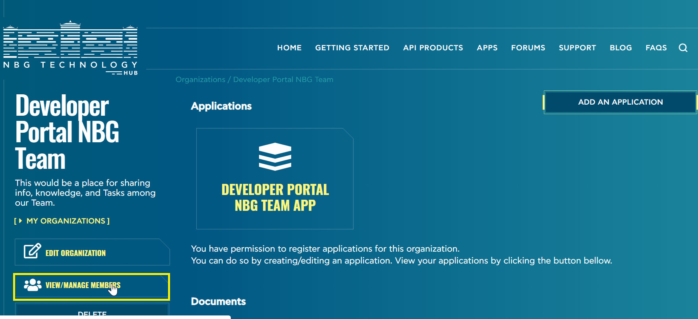Image resolution: width=698 pixels, height=319 pixels.
Task: Expand the My Organizations arrow
Action: [20, 221]
